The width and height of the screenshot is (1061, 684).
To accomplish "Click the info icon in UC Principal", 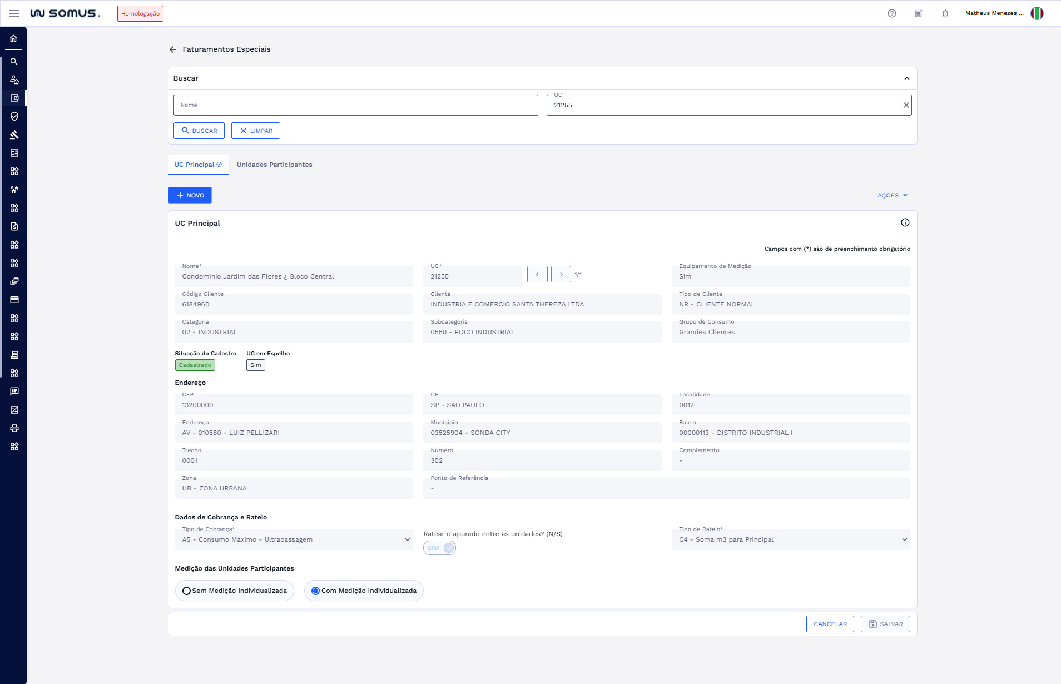I will point(905,222).
